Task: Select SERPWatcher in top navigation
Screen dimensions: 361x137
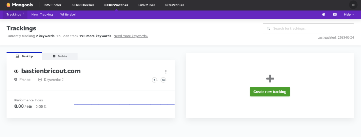Action: [116, 5]
